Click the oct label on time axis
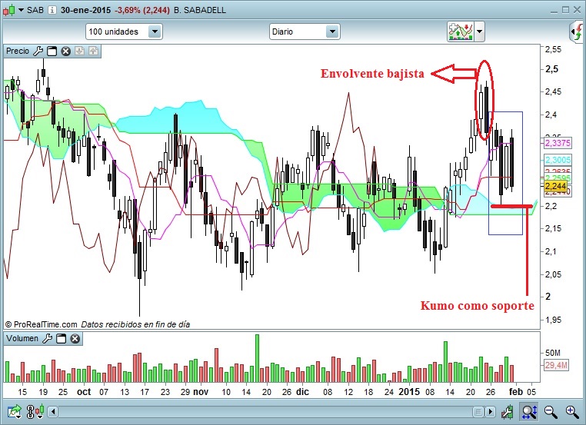Image resolution: width=586 pixels, height=425 pixels. [84, 392]
